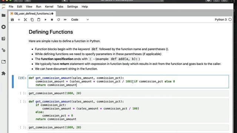Image resolution: width=237 pixels, height=133 pixels.
Task: Run the selected cell
Action: pyautogui.click(x=45, y=20)
